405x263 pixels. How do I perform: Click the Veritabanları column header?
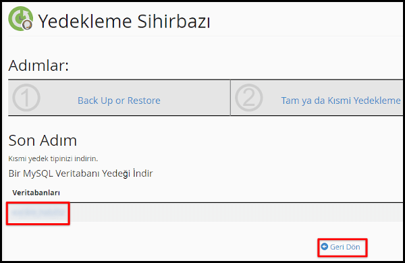pyautogui.click(x=36, y=193)
